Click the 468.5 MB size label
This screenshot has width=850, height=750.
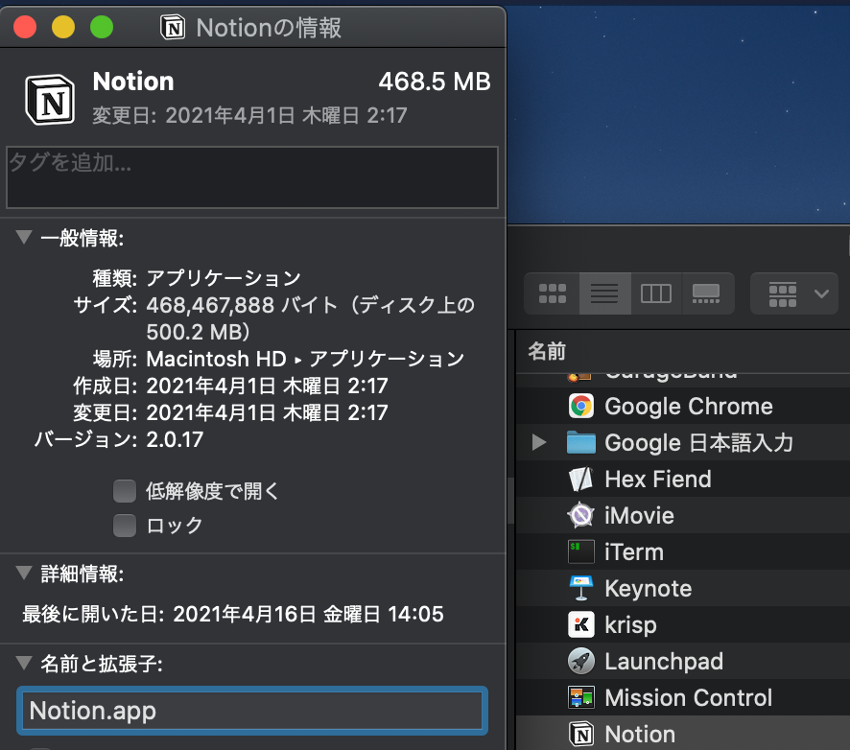click(x=435, y=82)
